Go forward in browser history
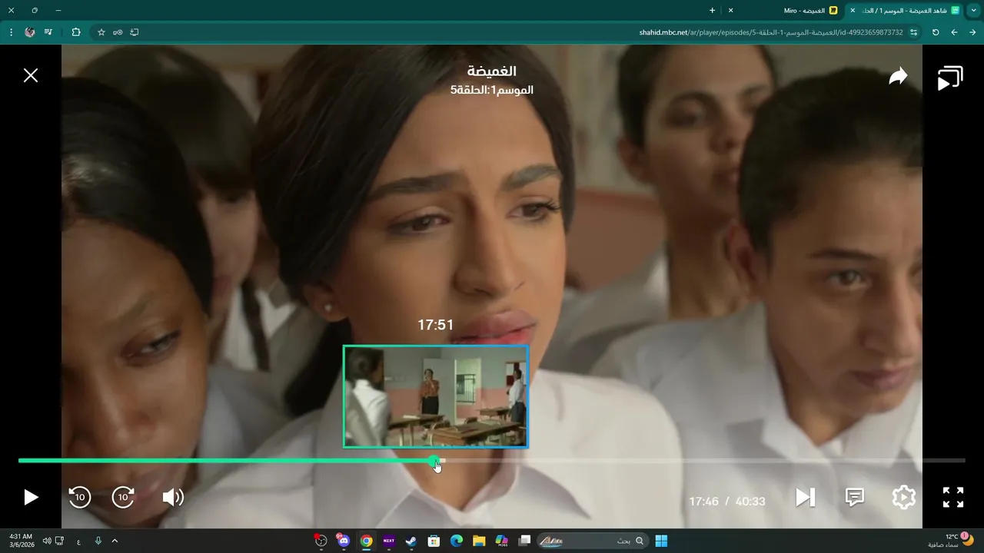 (x=954, y=32)
